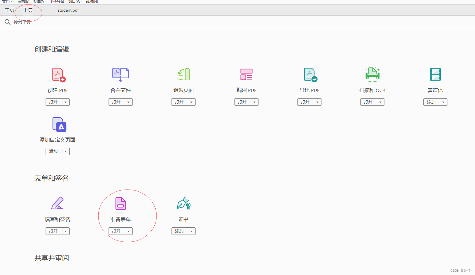
Task: Expand dropdown arrow for 扫描和 OCR
Action: pyautogui.click(x=381, y=102)
